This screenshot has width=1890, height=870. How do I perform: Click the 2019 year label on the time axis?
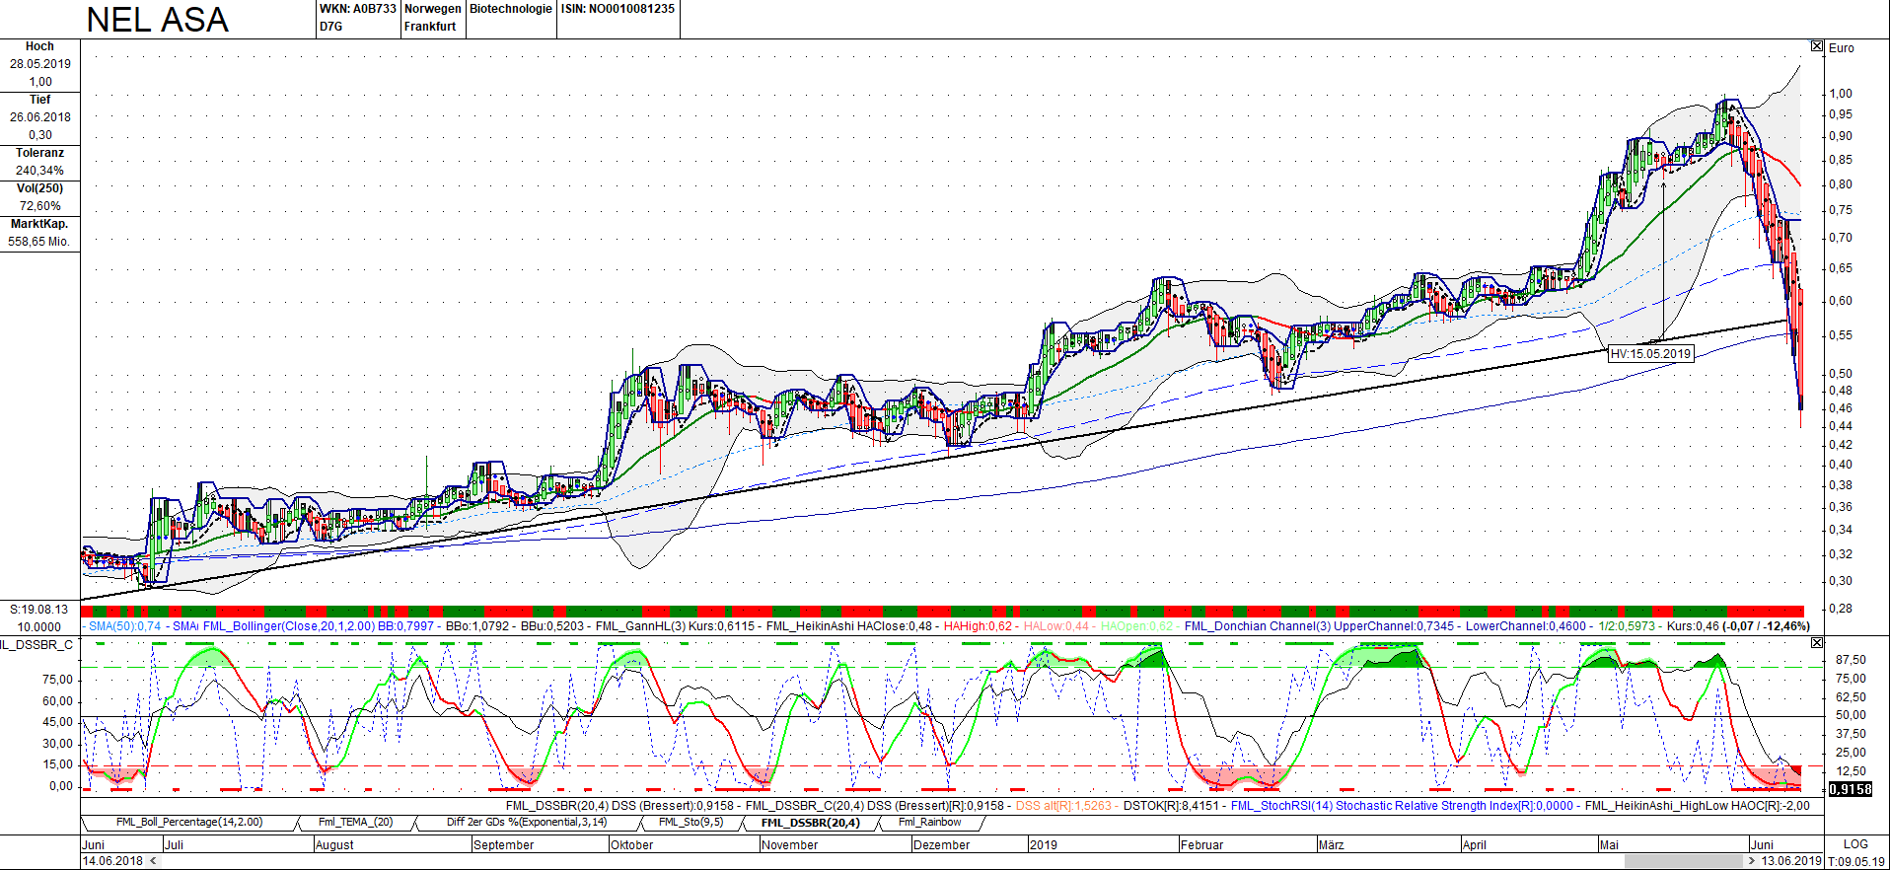1043,845
